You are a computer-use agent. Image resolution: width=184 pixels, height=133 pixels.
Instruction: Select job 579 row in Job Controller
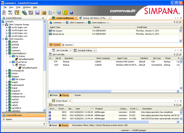(x=114, y=62)
